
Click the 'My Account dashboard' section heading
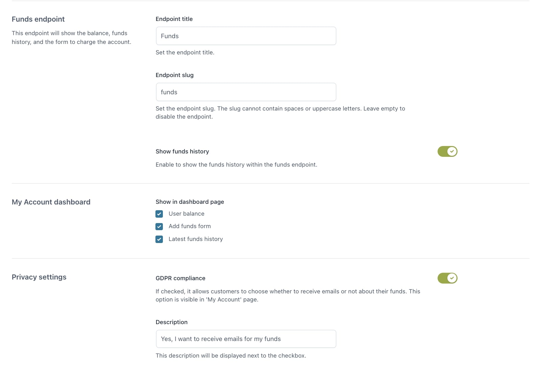click(51, 202)
